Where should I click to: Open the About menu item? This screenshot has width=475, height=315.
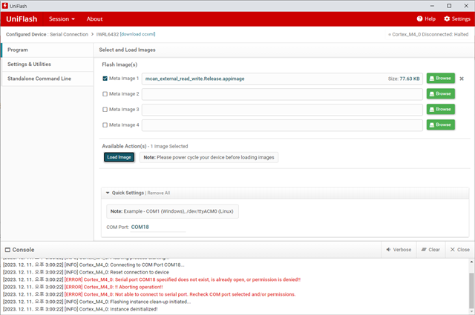click(94, 19)
